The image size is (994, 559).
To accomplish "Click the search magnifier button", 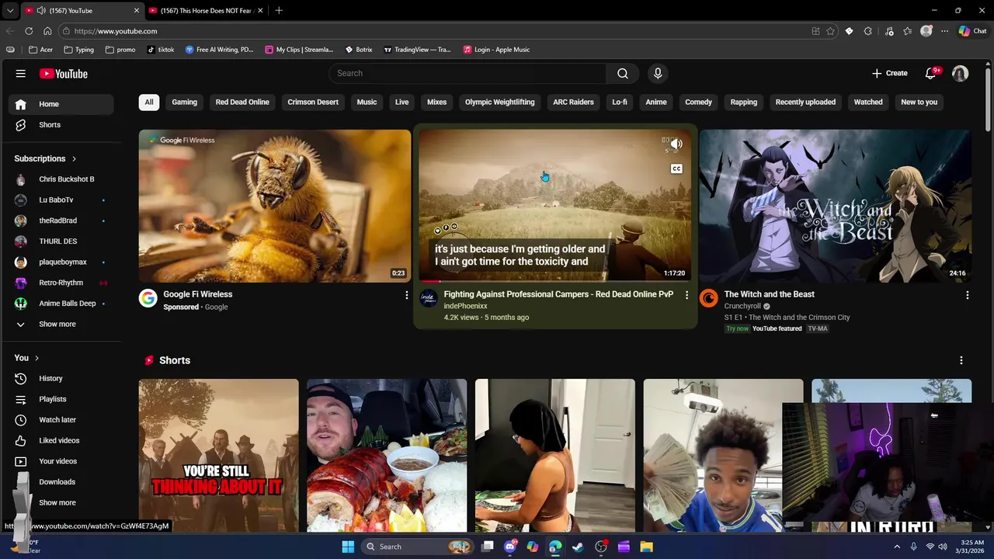I will (622, 73).
